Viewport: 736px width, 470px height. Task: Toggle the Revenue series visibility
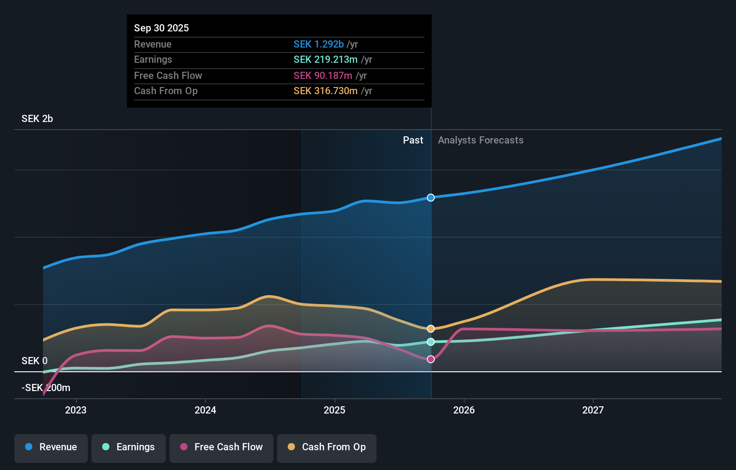coord(51,447)
